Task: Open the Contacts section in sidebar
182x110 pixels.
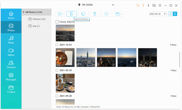Action: (x=11, y=64)
